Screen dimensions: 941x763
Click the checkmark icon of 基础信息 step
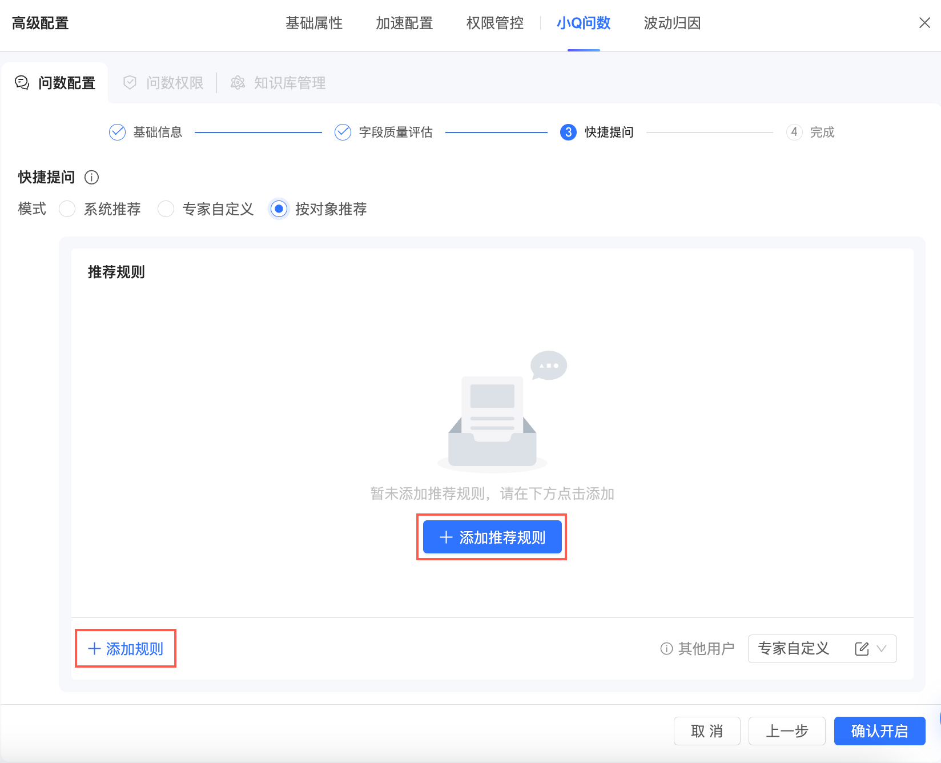click(x=117, y=132)
